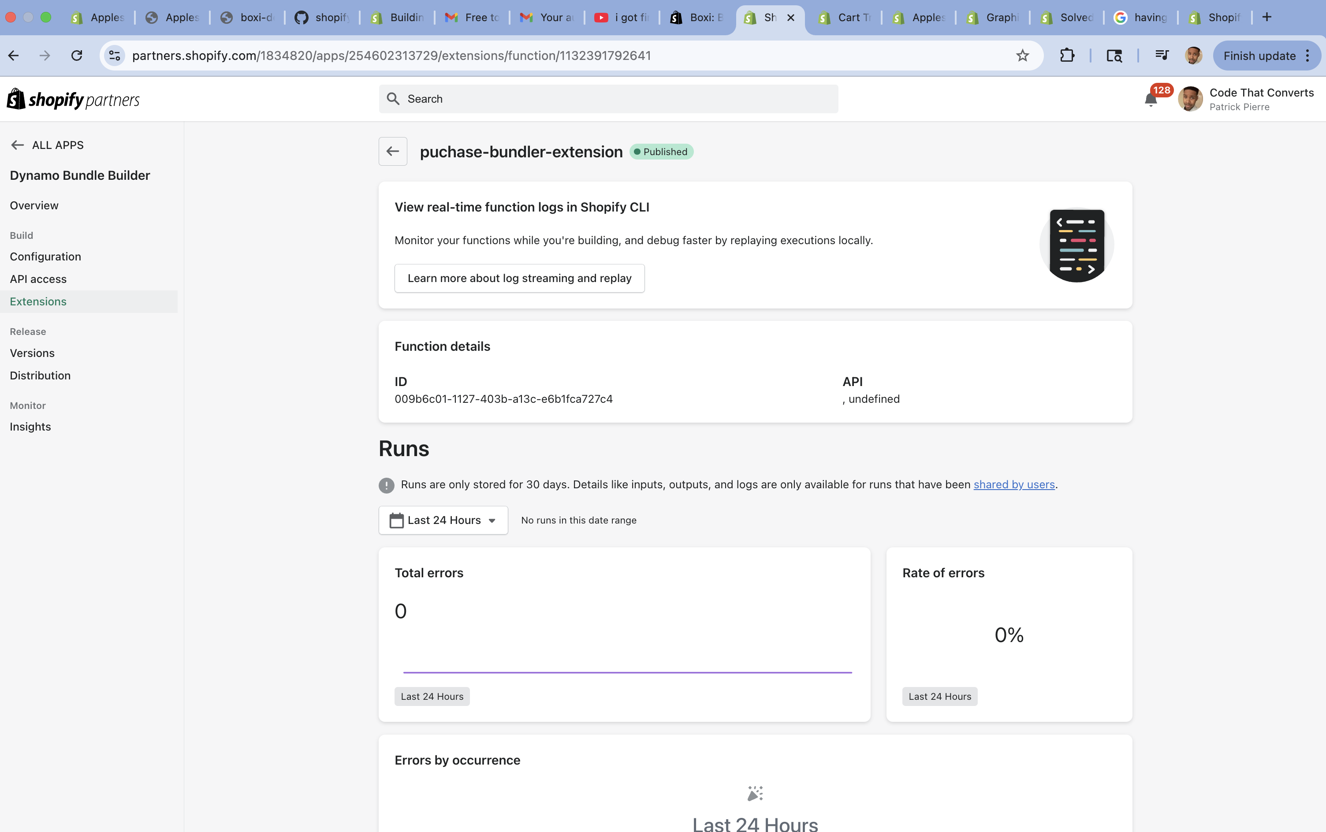Open the Shopify Partners logo home

[73, 100]
